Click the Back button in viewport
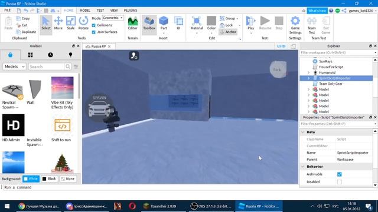Screen dimensions: 378x212 278,69
